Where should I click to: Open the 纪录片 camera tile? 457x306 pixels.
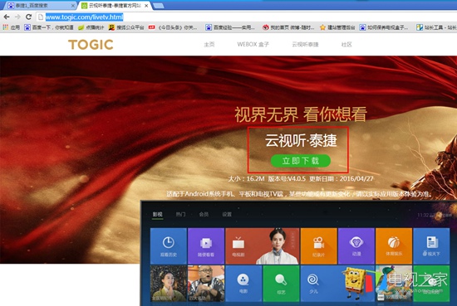[x=318, y=245]
